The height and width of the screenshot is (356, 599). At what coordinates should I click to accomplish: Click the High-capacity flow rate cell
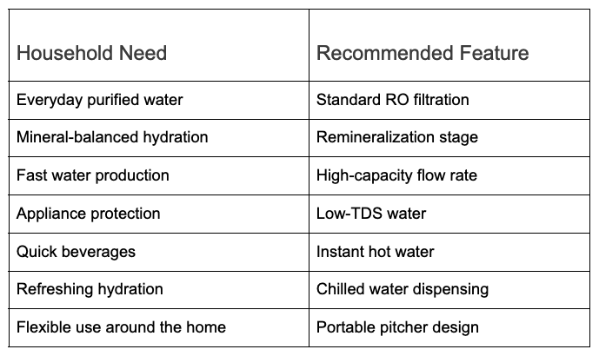(x=449, y=176)
